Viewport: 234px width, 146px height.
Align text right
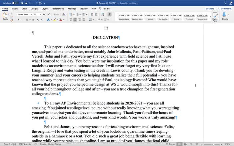[80, 20]
